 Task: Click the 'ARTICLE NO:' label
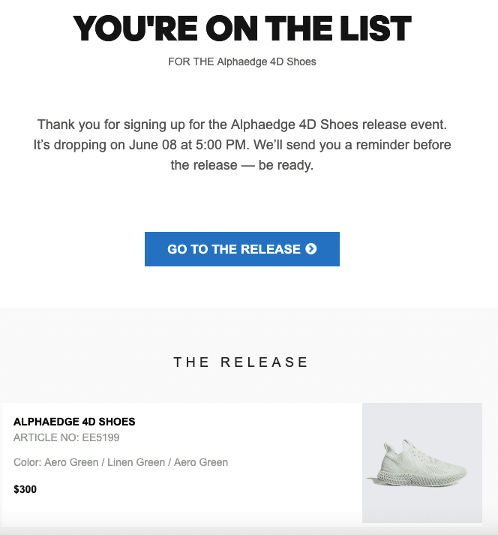[46, 437]
